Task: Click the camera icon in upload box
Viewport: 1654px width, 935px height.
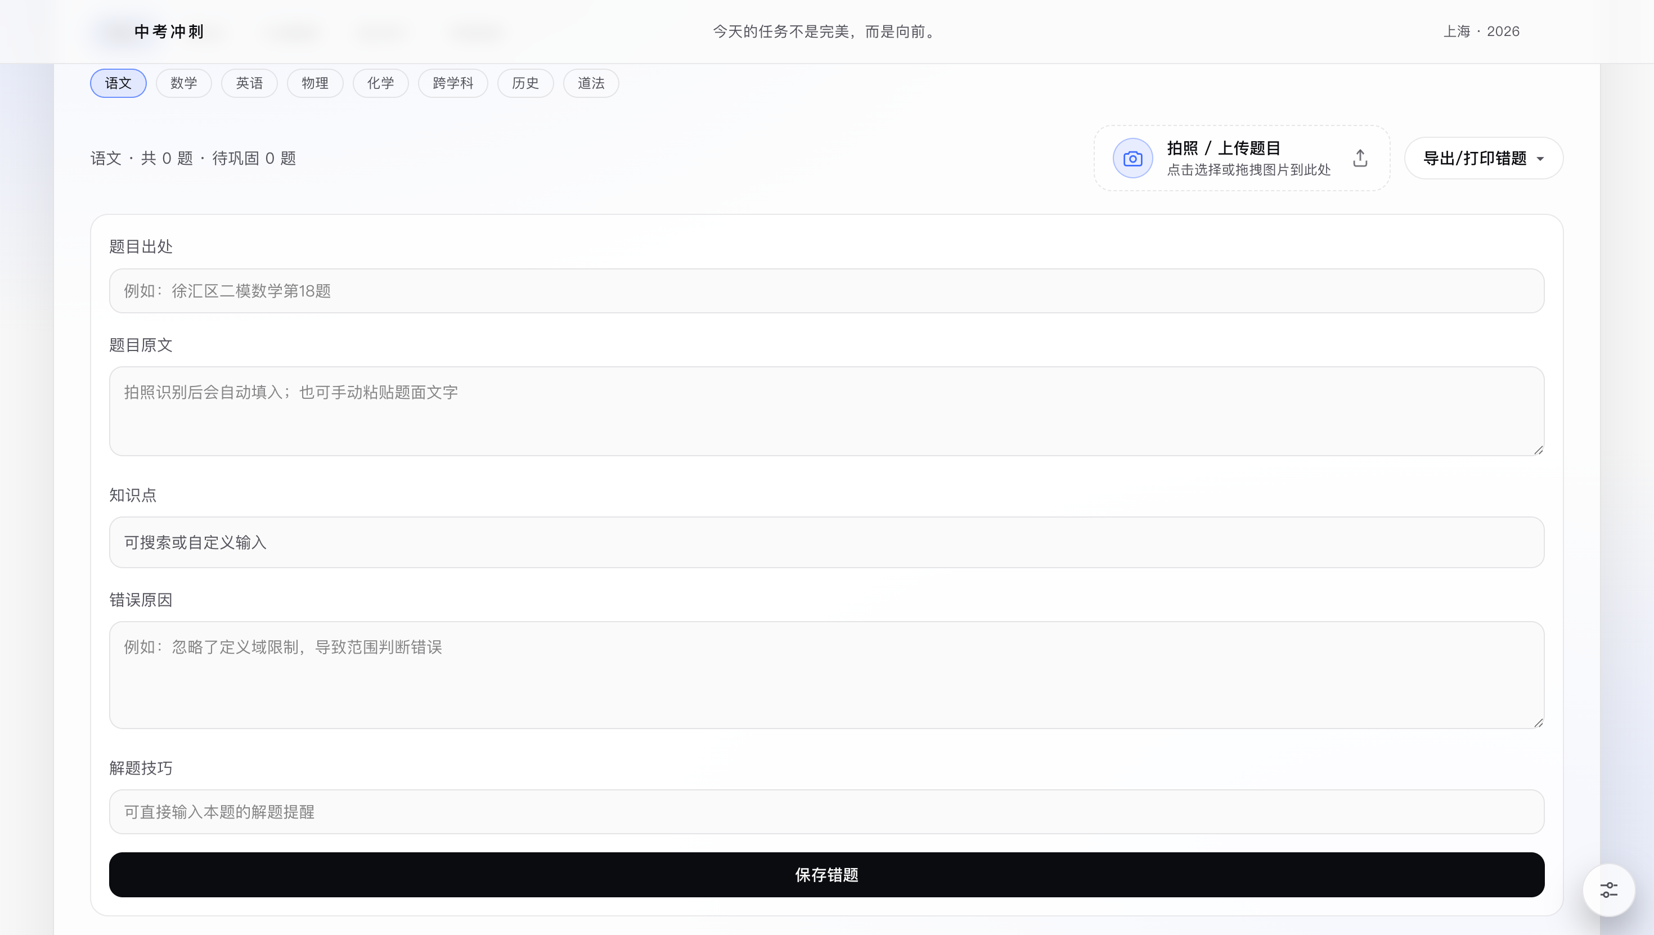Action: tap(1132, 158)
